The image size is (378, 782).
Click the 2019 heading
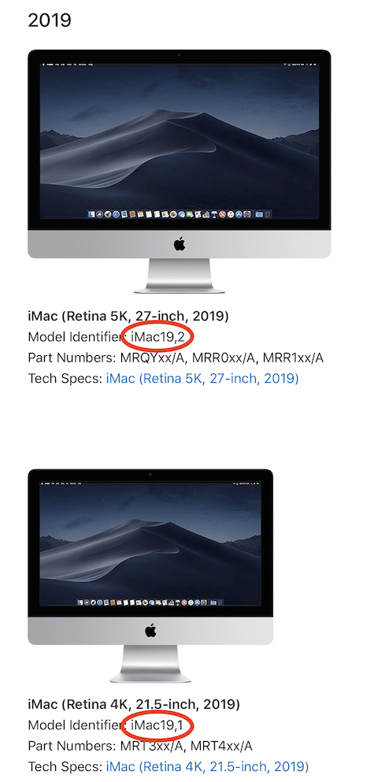tap(50, 20)
